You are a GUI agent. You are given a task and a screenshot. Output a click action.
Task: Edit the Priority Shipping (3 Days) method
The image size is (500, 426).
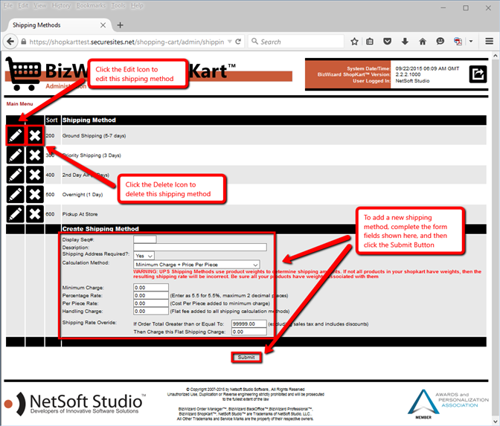pyautogui.click(x=16, y=155)
